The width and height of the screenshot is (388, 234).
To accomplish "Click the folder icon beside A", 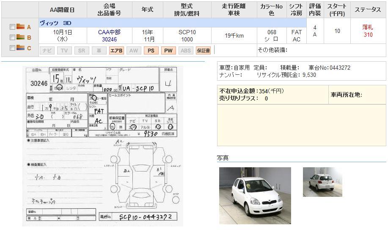I will (20, 27).
